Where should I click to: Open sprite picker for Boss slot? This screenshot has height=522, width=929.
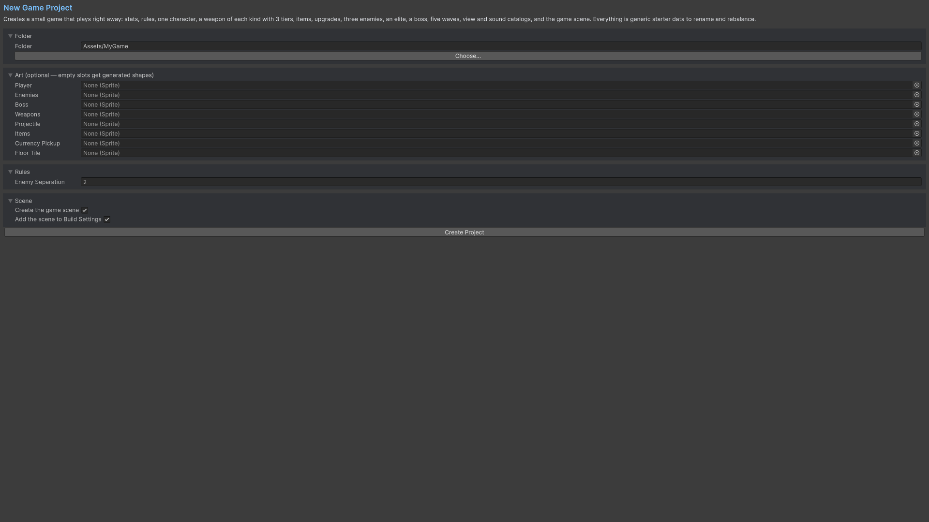click(916, 104)
